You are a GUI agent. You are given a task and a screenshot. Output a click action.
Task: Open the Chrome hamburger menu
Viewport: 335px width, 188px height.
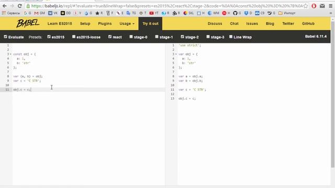click(330, 6)
